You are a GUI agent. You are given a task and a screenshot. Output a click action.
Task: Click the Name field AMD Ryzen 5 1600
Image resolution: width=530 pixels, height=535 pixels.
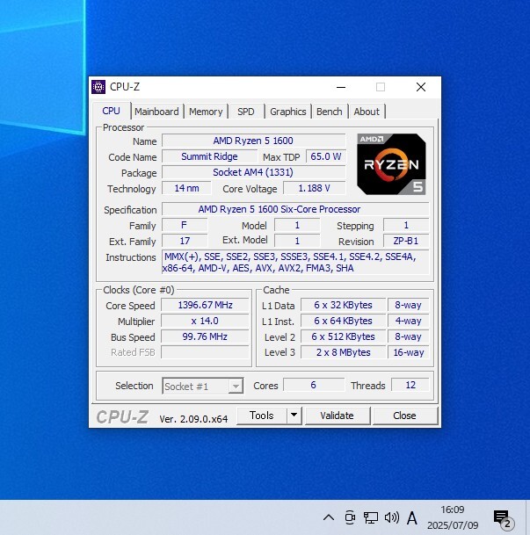[253, 141]
